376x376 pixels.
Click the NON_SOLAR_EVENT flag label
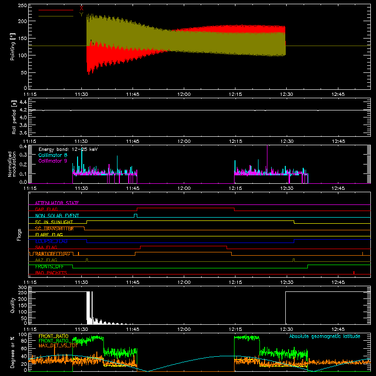(x=57, y=216)
